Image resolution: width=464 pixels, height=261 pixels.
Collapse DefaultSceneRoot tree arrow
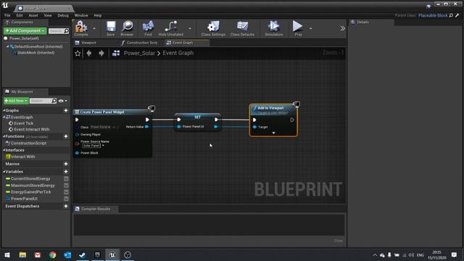8,46
